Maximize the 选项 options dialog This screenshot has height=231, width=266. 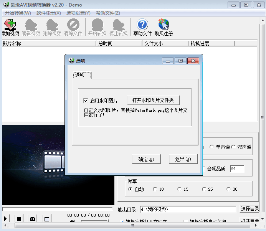click(x=180, y=61)
